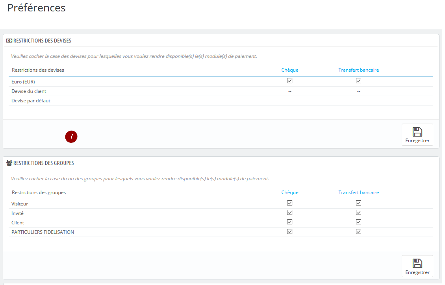Save currency restrictions with Enregistrer button
Viewport: 445px width, 285px height.
tap(417, 135)
